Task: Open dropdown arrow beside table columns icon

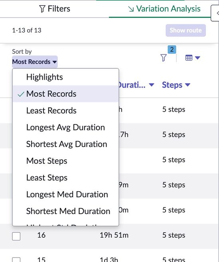Action: [x=197, y=58]
